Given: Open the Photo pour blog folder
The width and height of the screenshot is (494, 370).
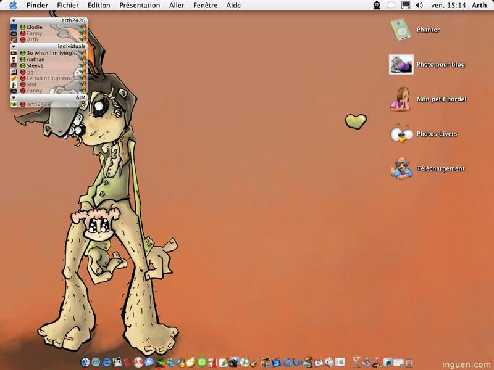Looking at the screenshot, I should click(401, 64).
